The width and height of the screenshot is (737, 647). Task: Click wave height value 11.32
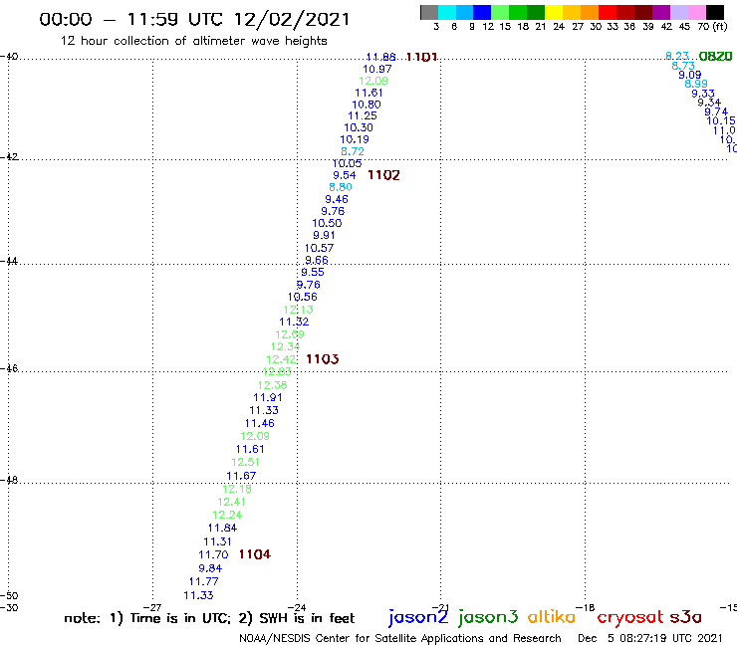[x=294, y=322]
